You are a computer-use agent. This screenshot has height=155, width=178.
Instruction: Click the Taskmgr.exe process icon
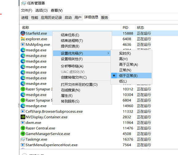pos(23,139)
